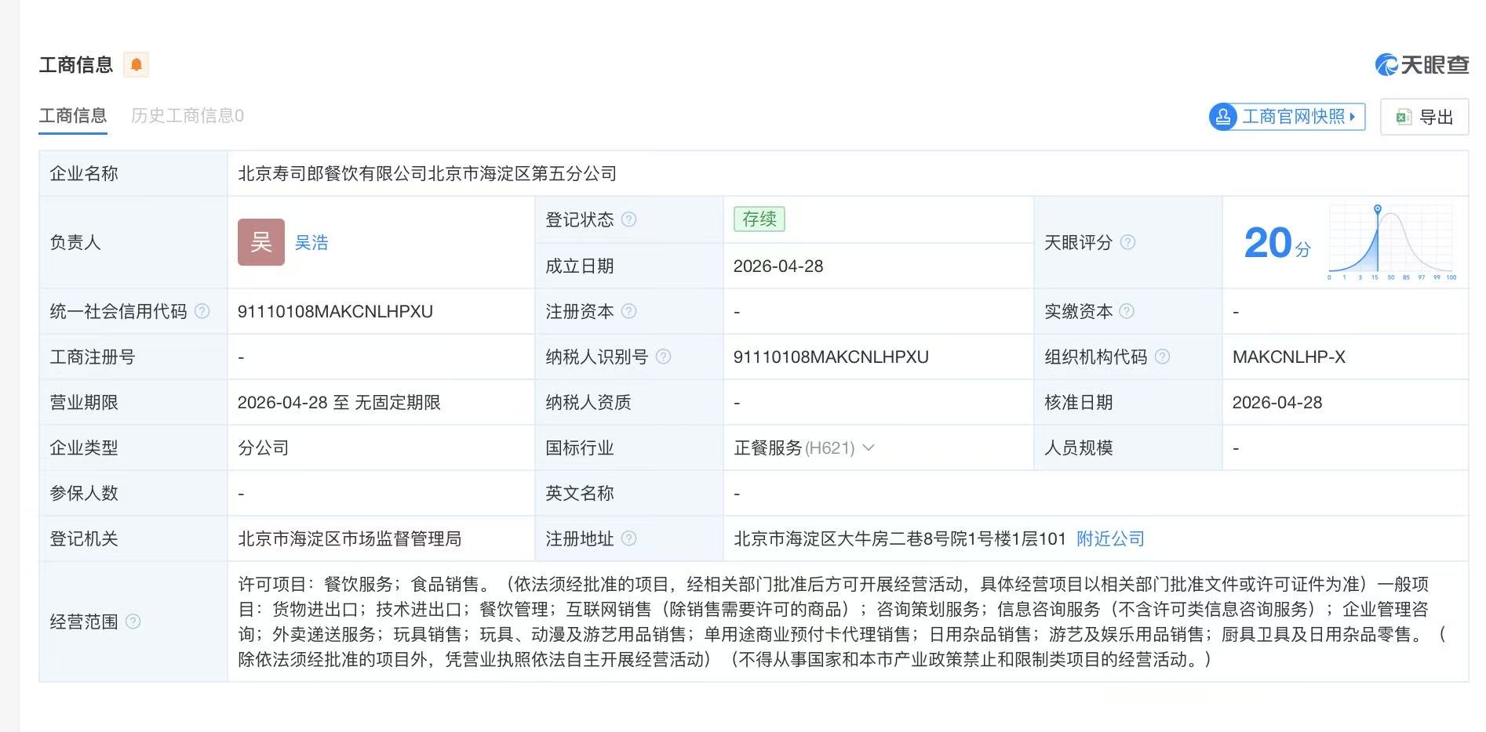
Task: Click help icon beside 纳税人识别号
Action: coord(663,357)
